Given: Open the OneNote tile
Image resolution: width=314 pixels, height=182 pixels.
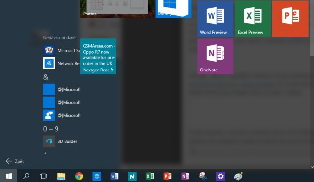Looking at the screenshot, I should tap(215, 56).
